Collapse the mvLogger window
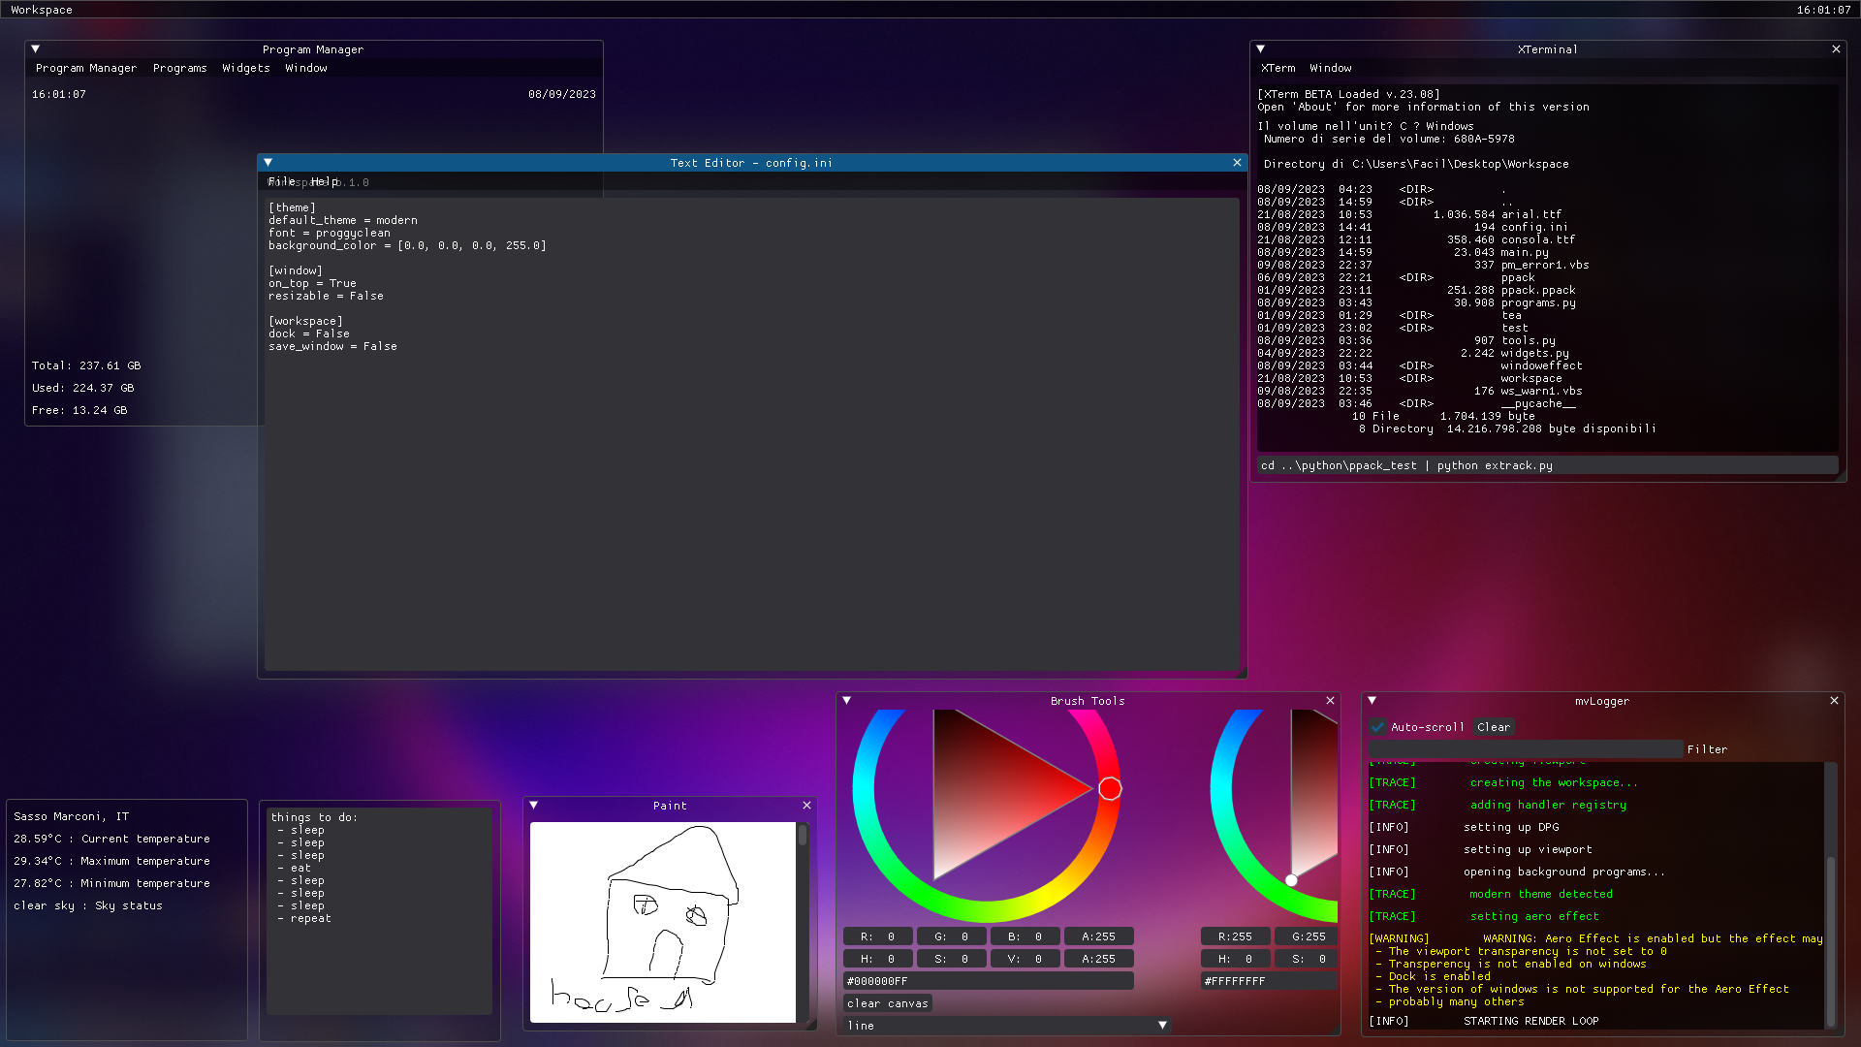The width and height of the screenshot is (1861, 1047). (1372, 700)
